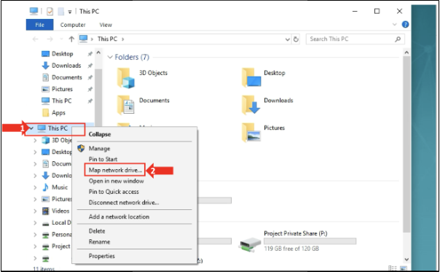440x272 pixels.
Task: Click the navigation pane scroll up arrow
Action: (98, 53)
